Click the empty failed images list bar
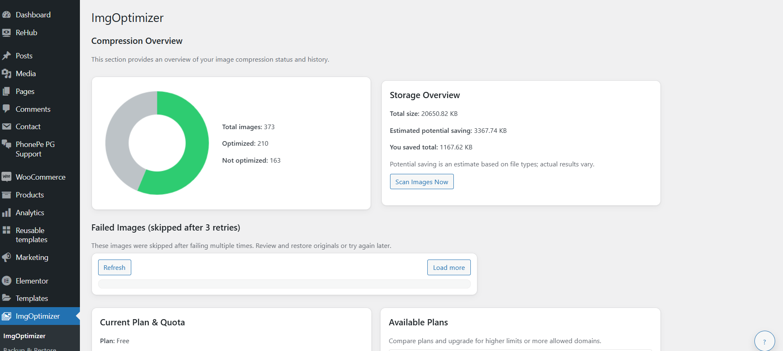 click(284, 284)
